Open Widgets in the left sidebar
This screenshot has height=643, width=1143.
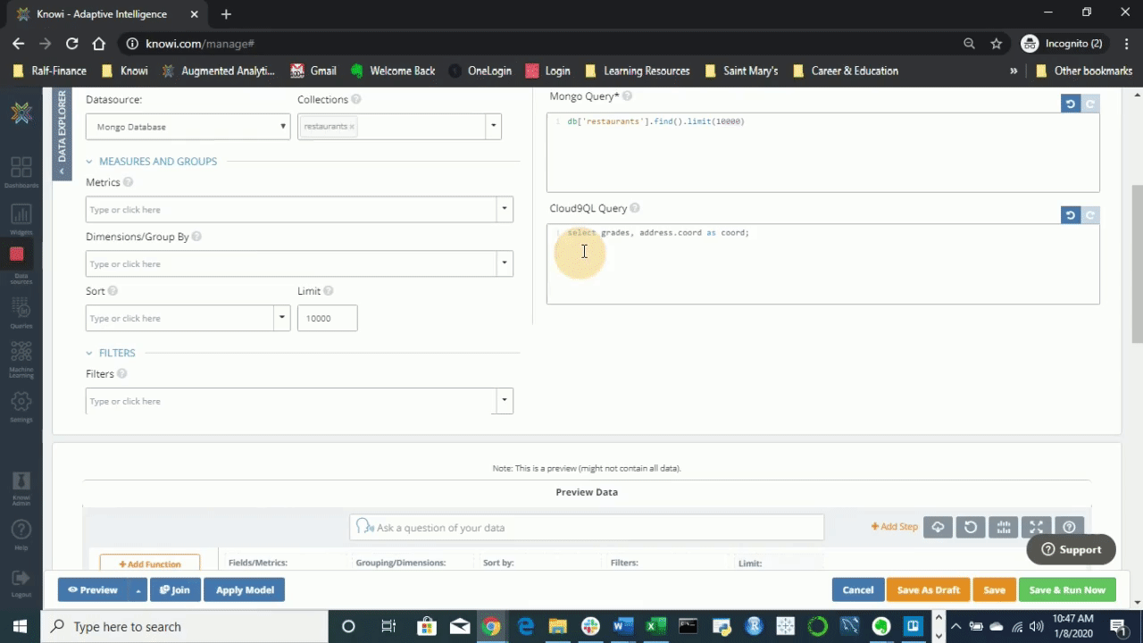[21, 217]
